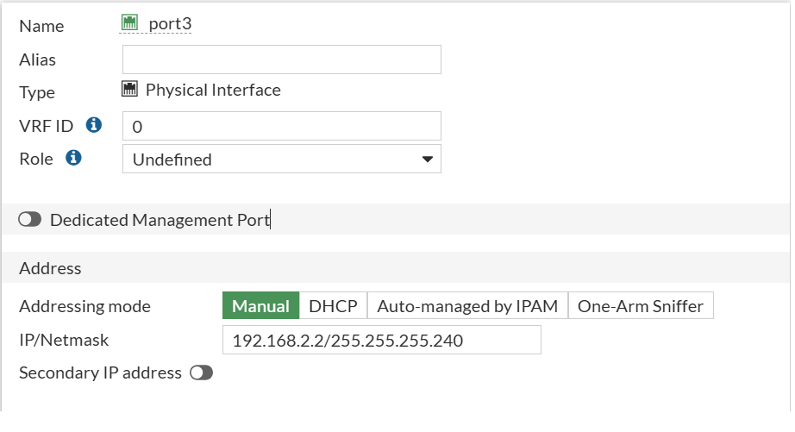The width and height of the screenshot is (795, 432).
Task: Switch addressing mode to DHCP
Action: [x=333, y=306]
